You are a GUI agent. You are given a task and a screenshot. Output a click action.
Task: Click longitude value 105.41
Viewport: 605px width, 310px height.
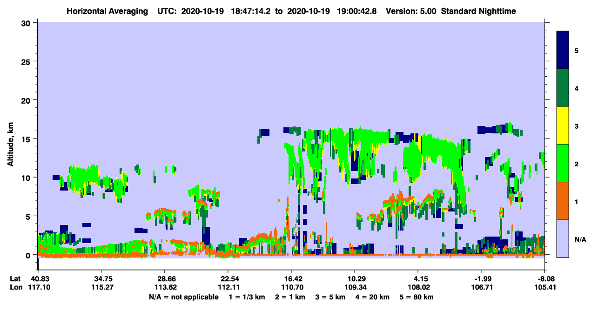pyautogui.click(x=544, y=287)
